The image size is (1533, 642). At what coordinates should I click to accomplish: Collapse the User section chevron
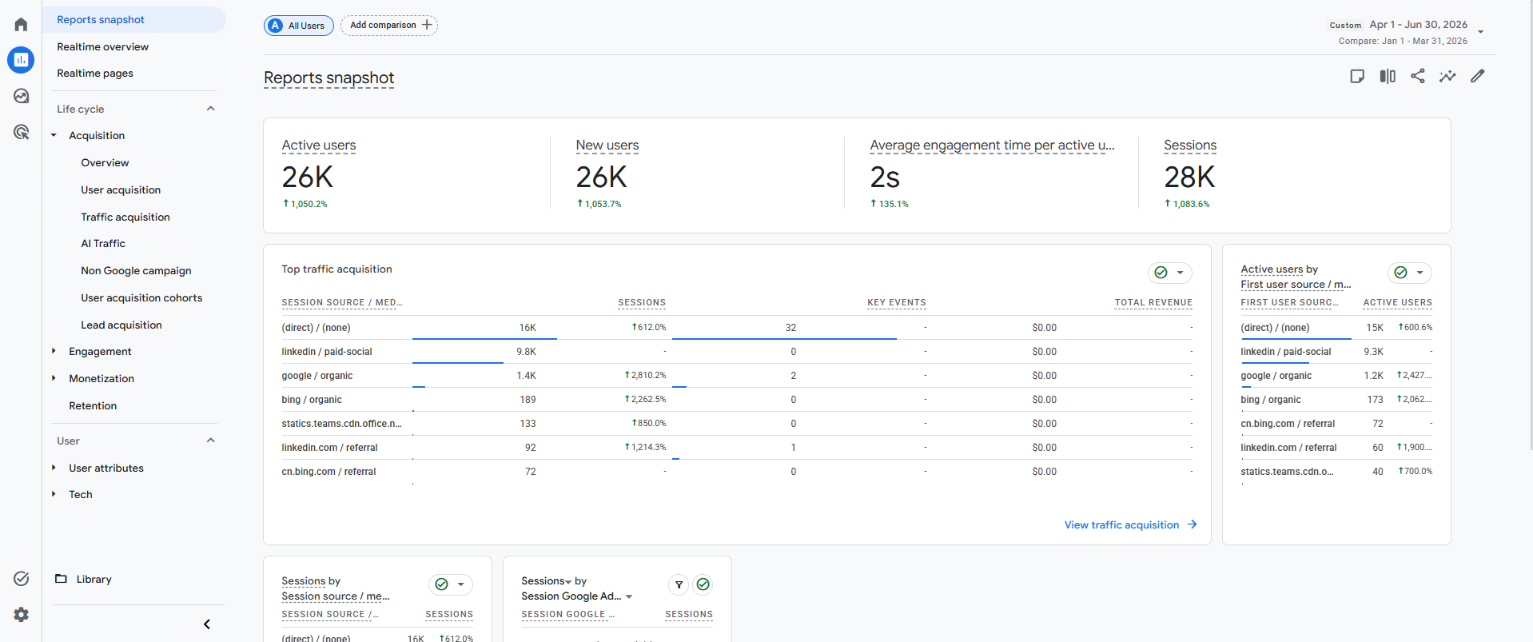[x=211, y=441]
